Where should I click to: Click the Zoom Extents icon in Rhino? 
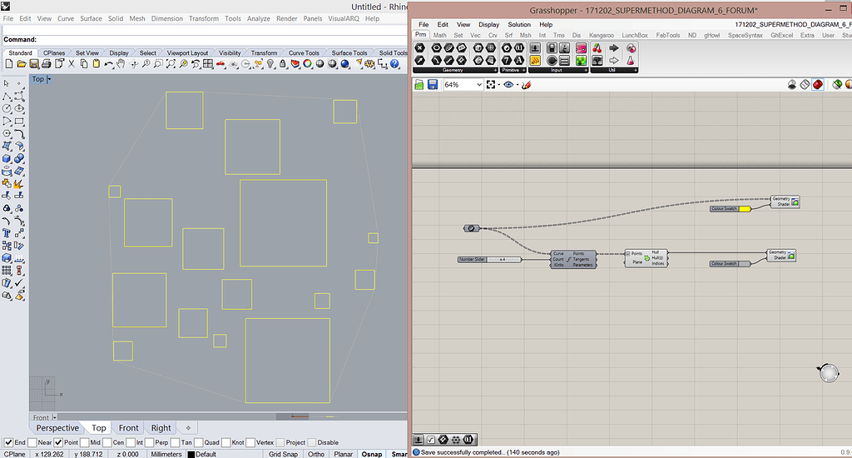(x=171, y=64)
